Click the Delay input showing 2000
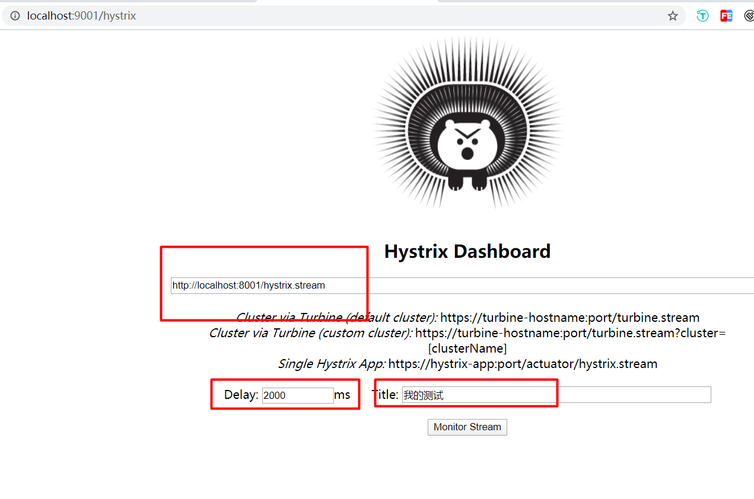This screenshot has height=499, width=754. [298, 395]
